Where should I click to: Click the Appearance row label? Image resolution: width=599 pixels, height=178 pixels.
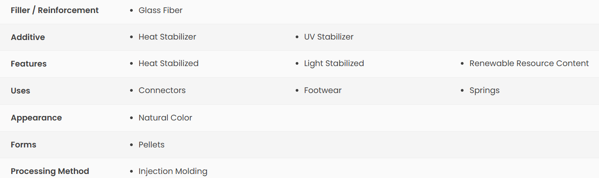tap(36, 118)
